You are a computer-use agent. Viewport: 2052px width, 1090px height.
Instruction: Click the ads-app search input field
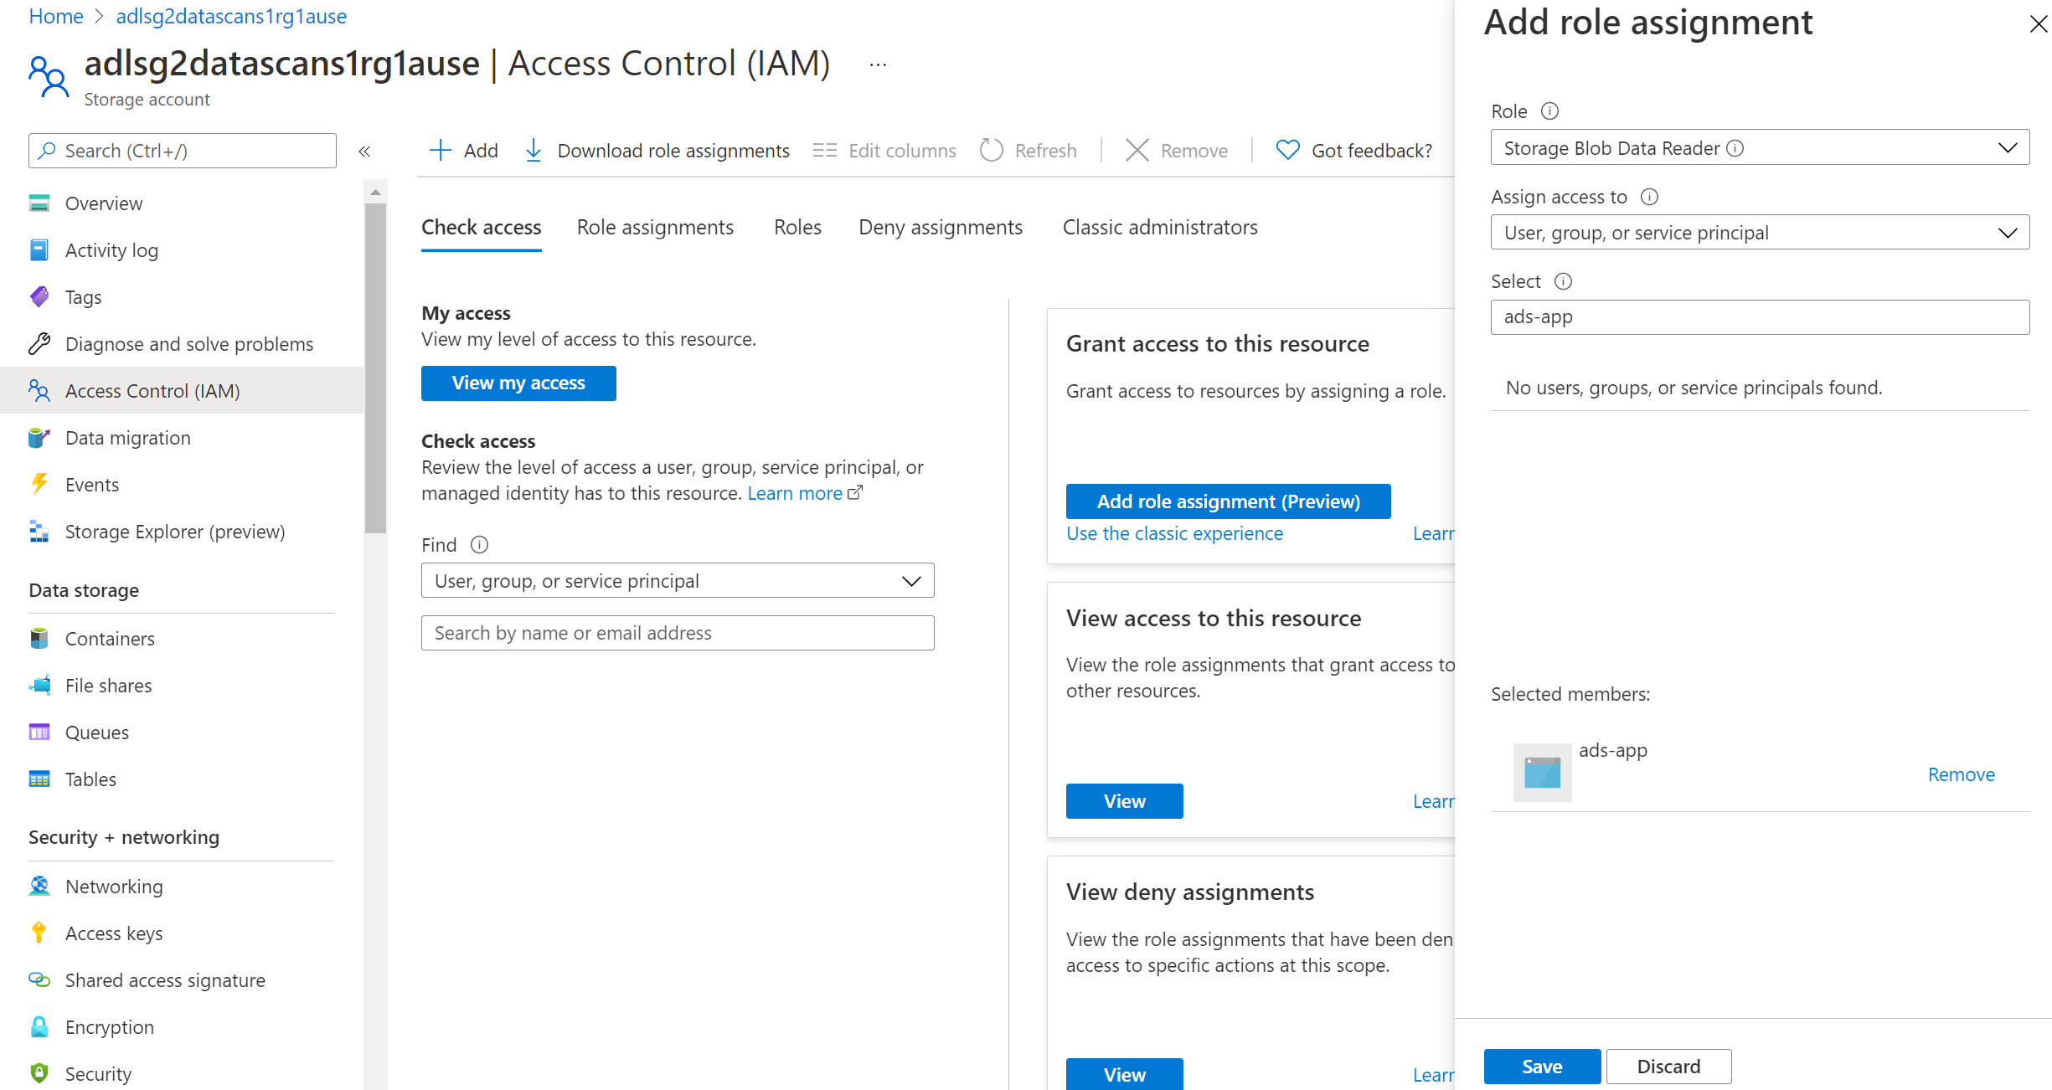1756,317
